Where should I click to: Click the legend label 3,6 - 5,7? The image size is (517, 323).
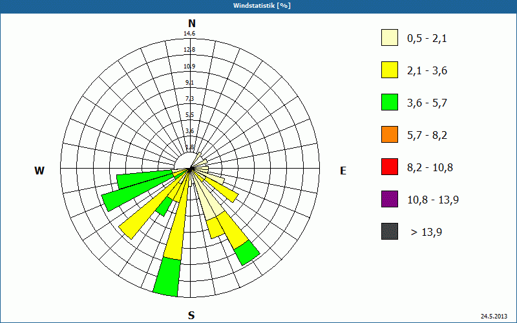pos(427,103)
